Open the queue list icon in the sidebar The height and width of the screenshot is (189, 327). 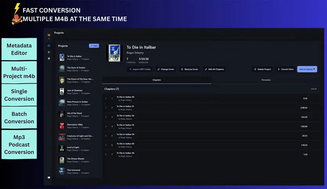tap(49, 52)
